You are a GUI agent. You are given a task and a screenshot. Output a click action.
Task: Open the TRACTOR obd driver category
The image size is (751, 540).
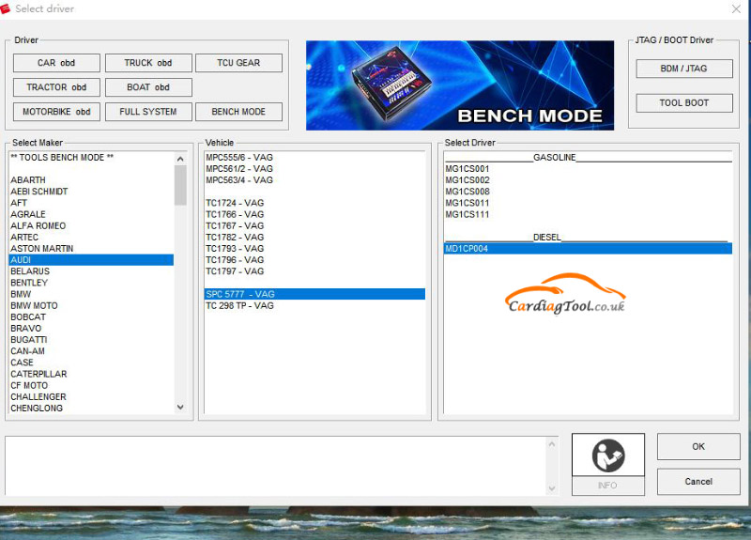click(56, 87)
